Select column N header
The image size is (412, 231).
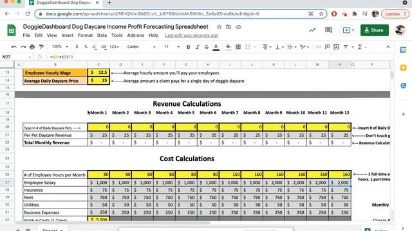coord(339,64)
